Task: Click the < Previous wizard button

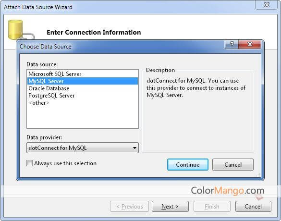Action: coord(129,207)
